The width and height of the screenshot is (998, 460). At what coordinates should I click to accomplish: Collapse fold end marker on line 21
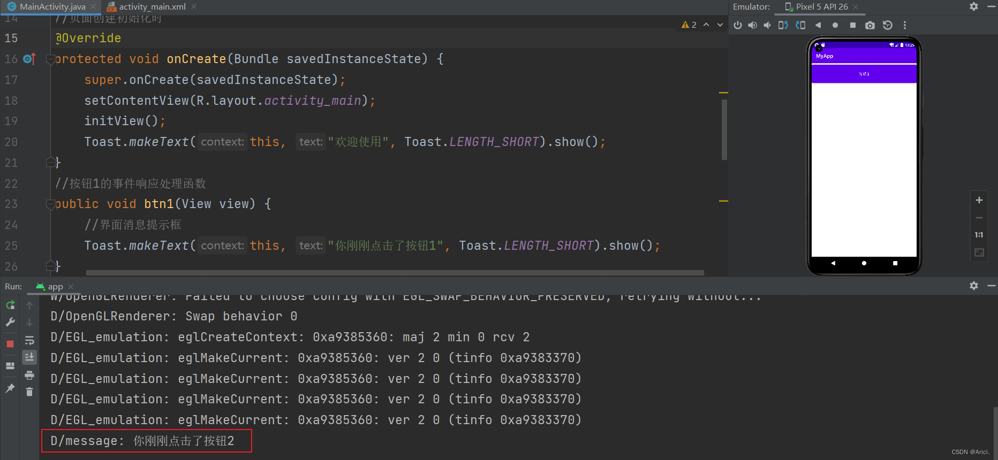click(x=50, y=162)
